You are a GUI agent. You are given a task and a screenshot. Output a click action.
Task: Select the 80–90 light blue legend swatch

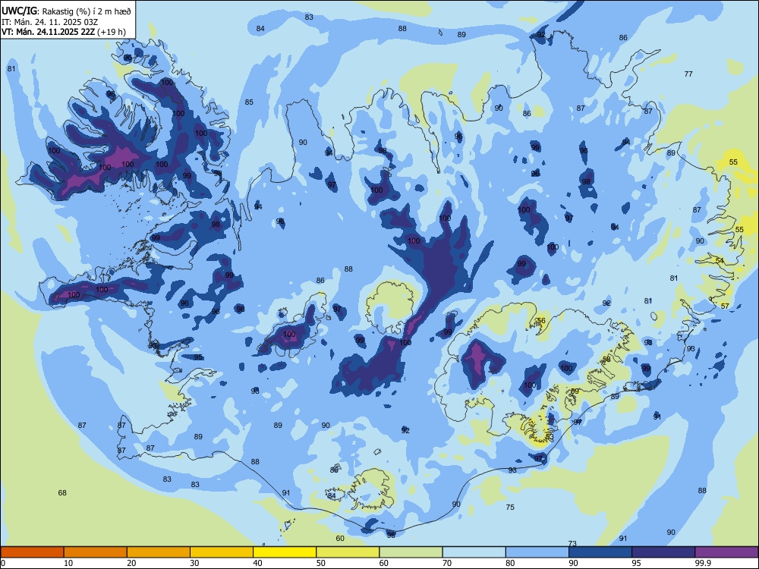coord(537,552)
